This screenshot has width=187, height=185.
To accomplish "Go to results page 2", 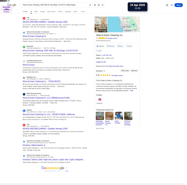I will (47, 171).
